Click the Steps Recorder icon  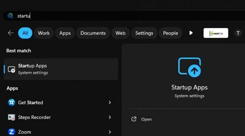[11, 117]
